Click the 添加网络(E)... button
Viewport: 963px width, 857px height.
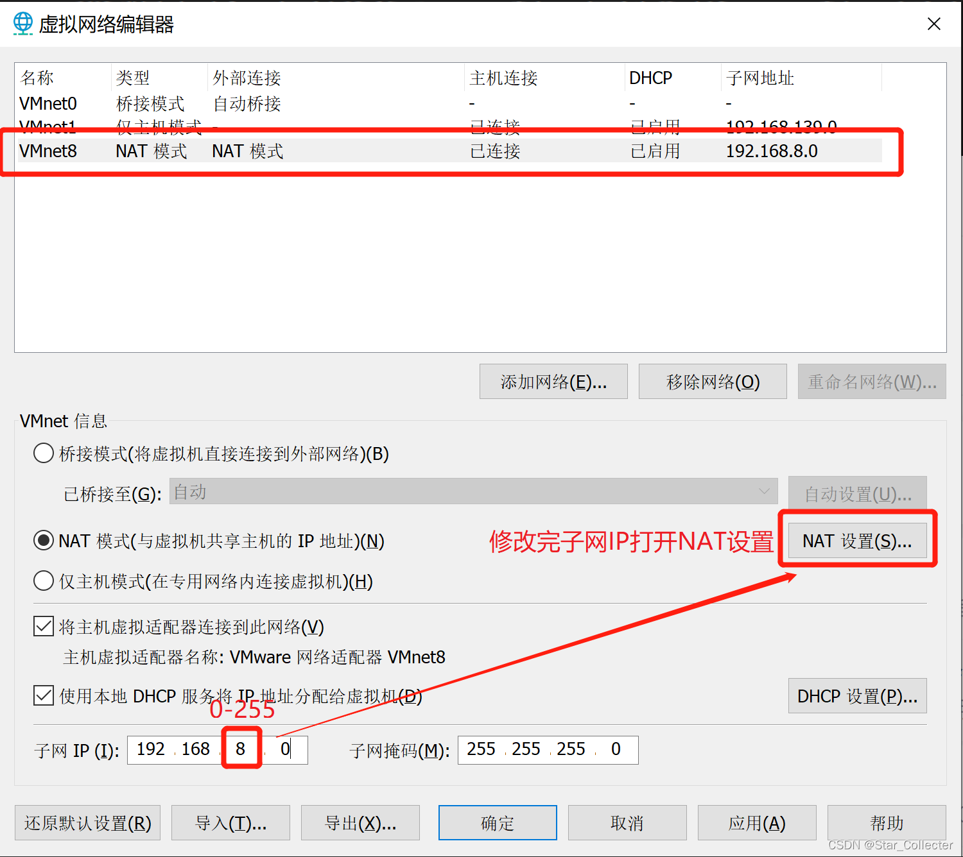pos(553,382)
